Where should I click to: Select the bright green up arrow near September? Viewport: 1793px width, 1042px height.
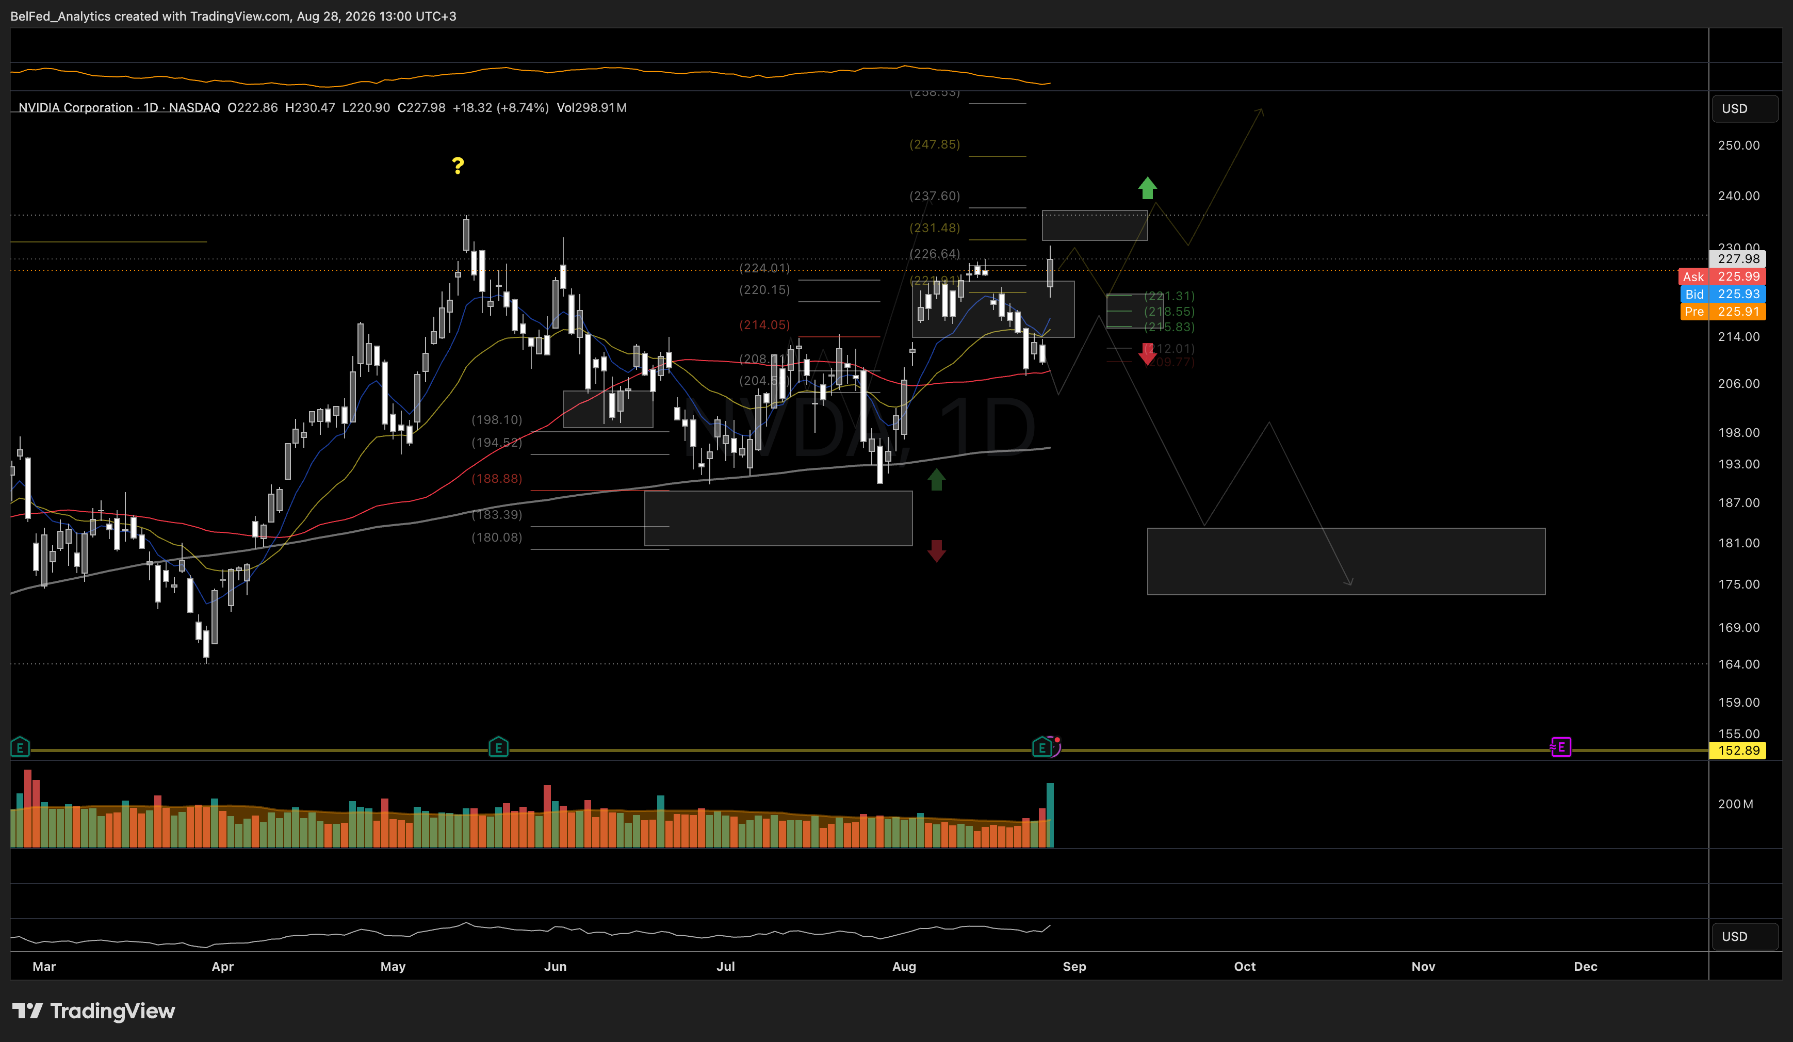point(1147,188)
